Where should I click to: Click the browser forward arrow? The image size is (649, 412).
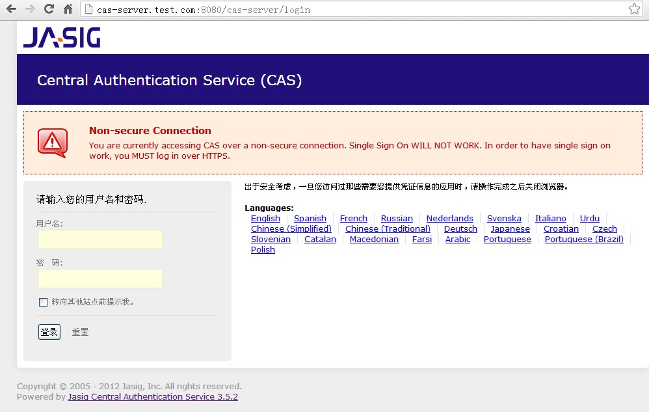tap(30, 8)
